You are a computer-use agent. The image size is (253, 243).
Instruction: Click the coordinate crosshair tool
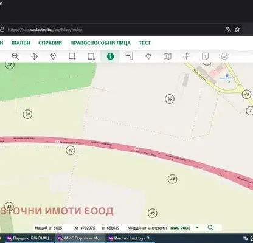(186, 56)
